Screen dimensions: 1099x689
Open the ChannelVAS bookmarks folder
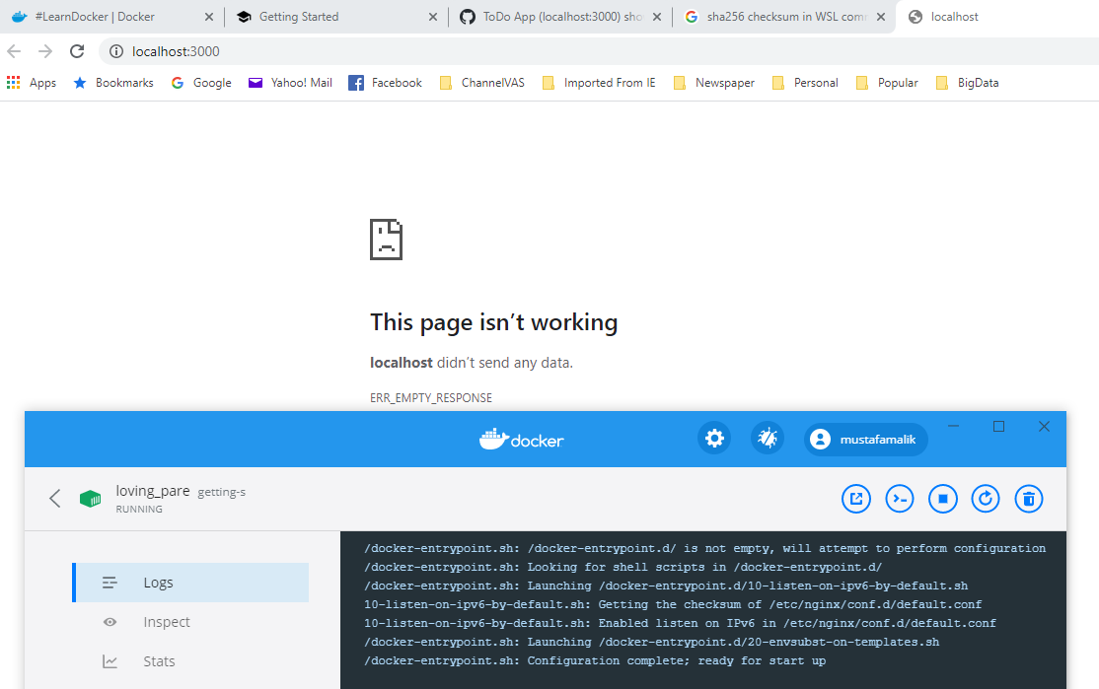coord(482,83)
